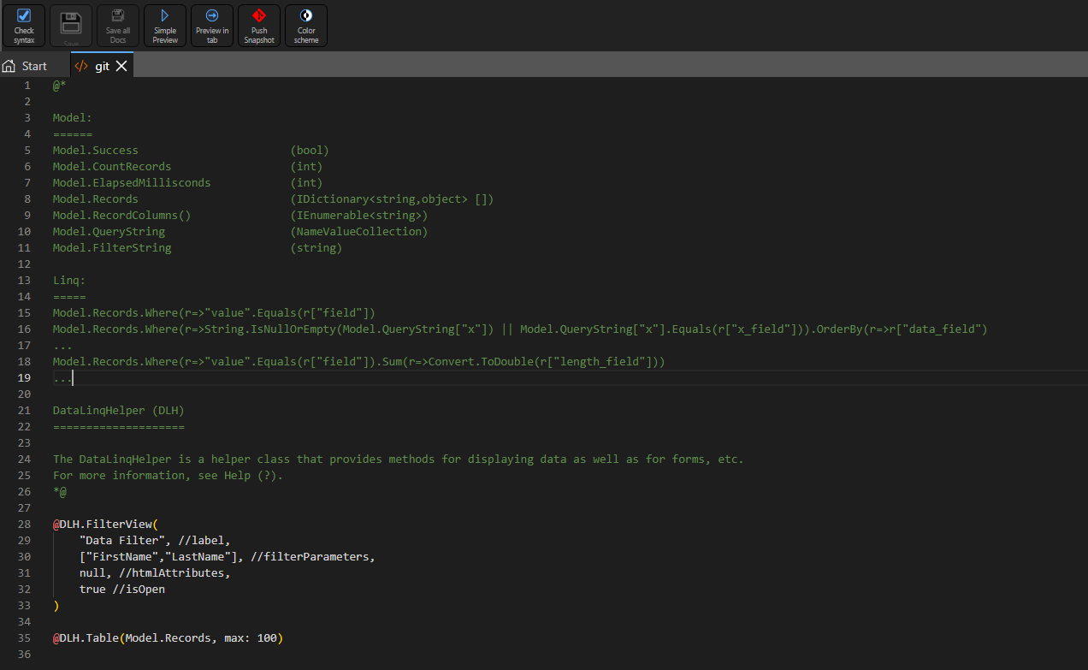Click the Check syntax toolbar icon
This screenshot has height=670, width=1088.
coord(24,25)
